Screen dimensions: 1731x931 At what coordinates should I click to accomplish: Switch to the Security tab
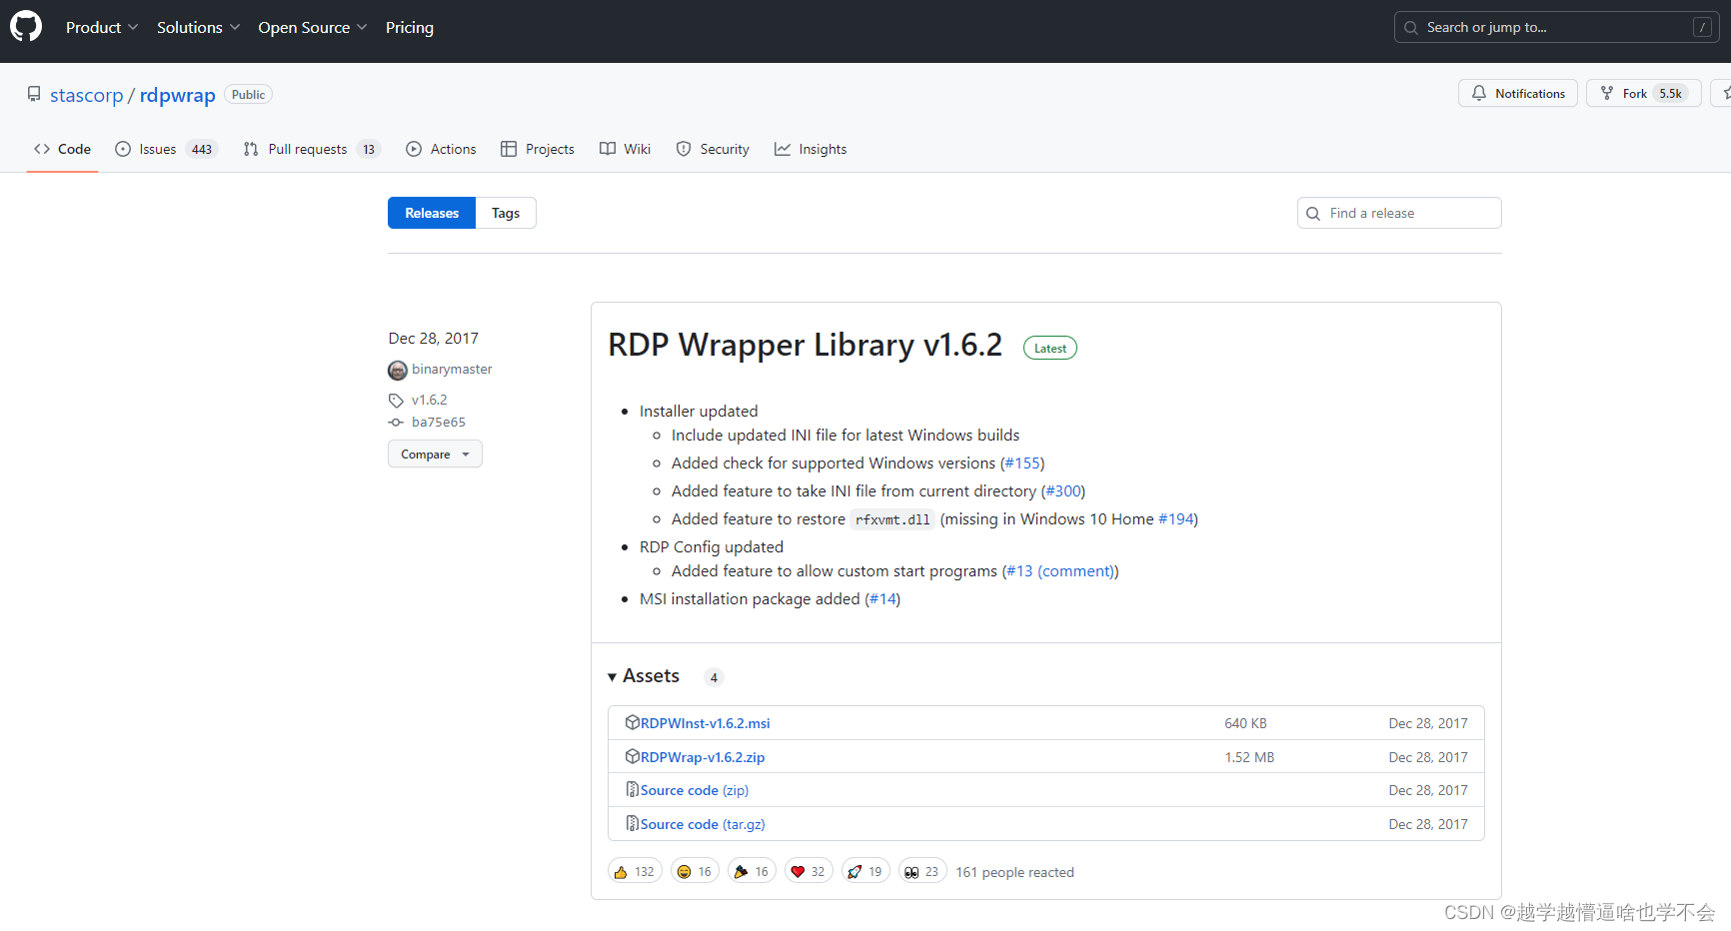coord(713,149)
